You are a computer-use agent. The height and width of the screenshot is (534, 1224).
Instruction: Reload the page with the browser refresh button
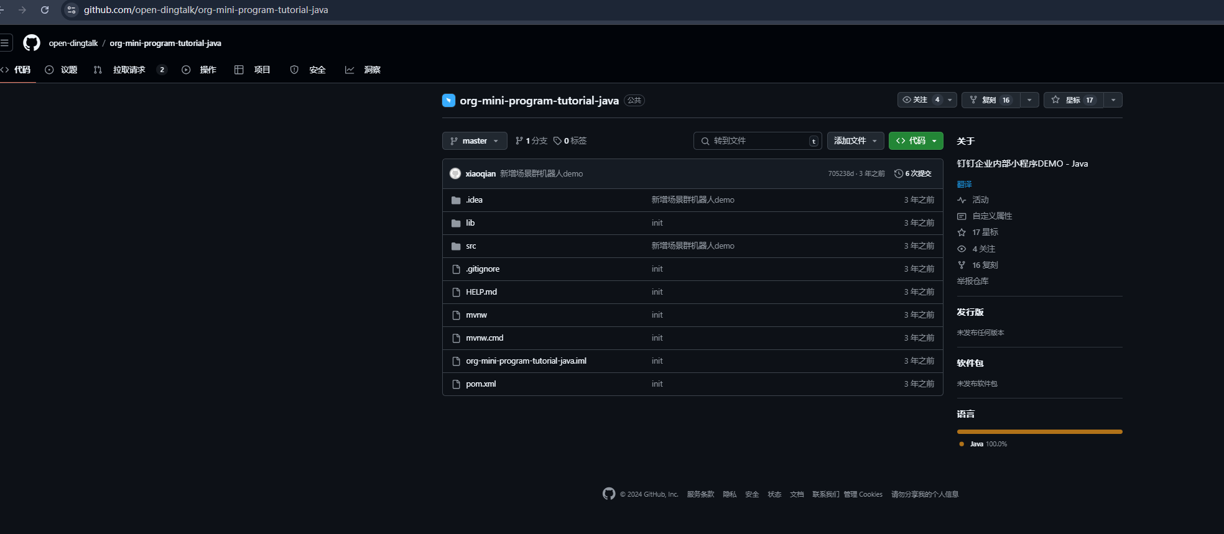coord(45,10)
